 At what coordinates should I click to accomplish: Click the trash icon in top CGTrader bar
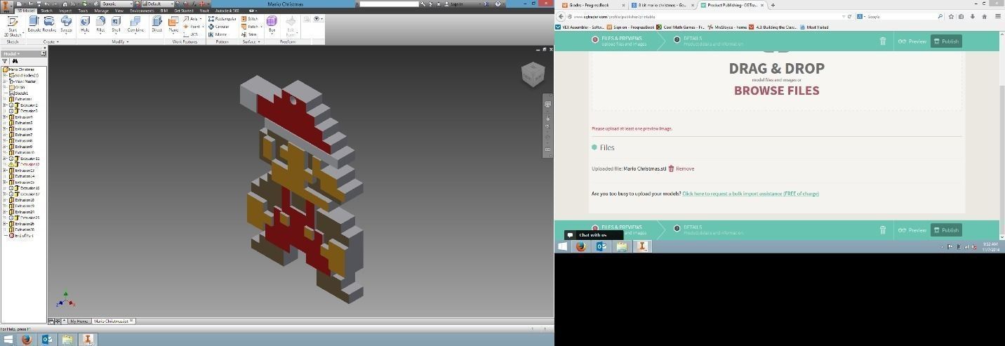(x=883, y=41)
